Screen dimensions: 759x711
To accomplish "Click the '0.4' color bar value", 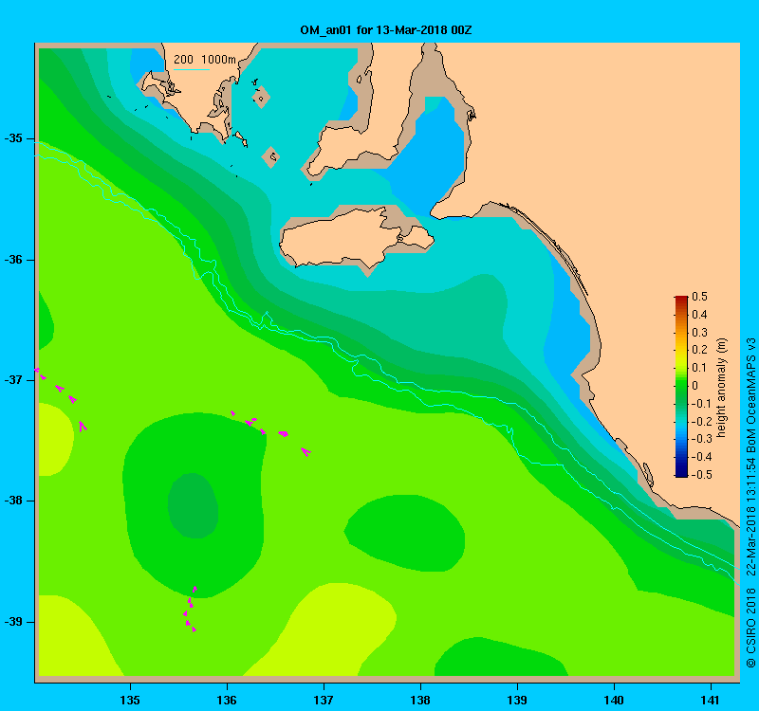I will coord(699,315).
